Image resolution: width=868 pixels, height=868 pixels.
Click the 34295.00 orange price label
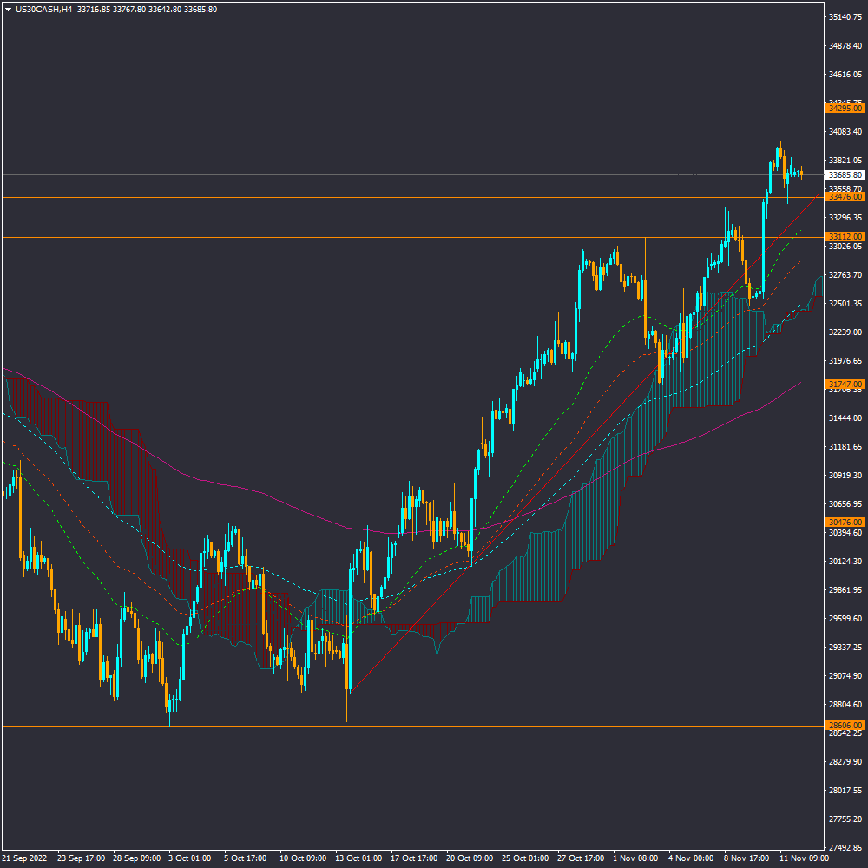(x=845, y=108)
